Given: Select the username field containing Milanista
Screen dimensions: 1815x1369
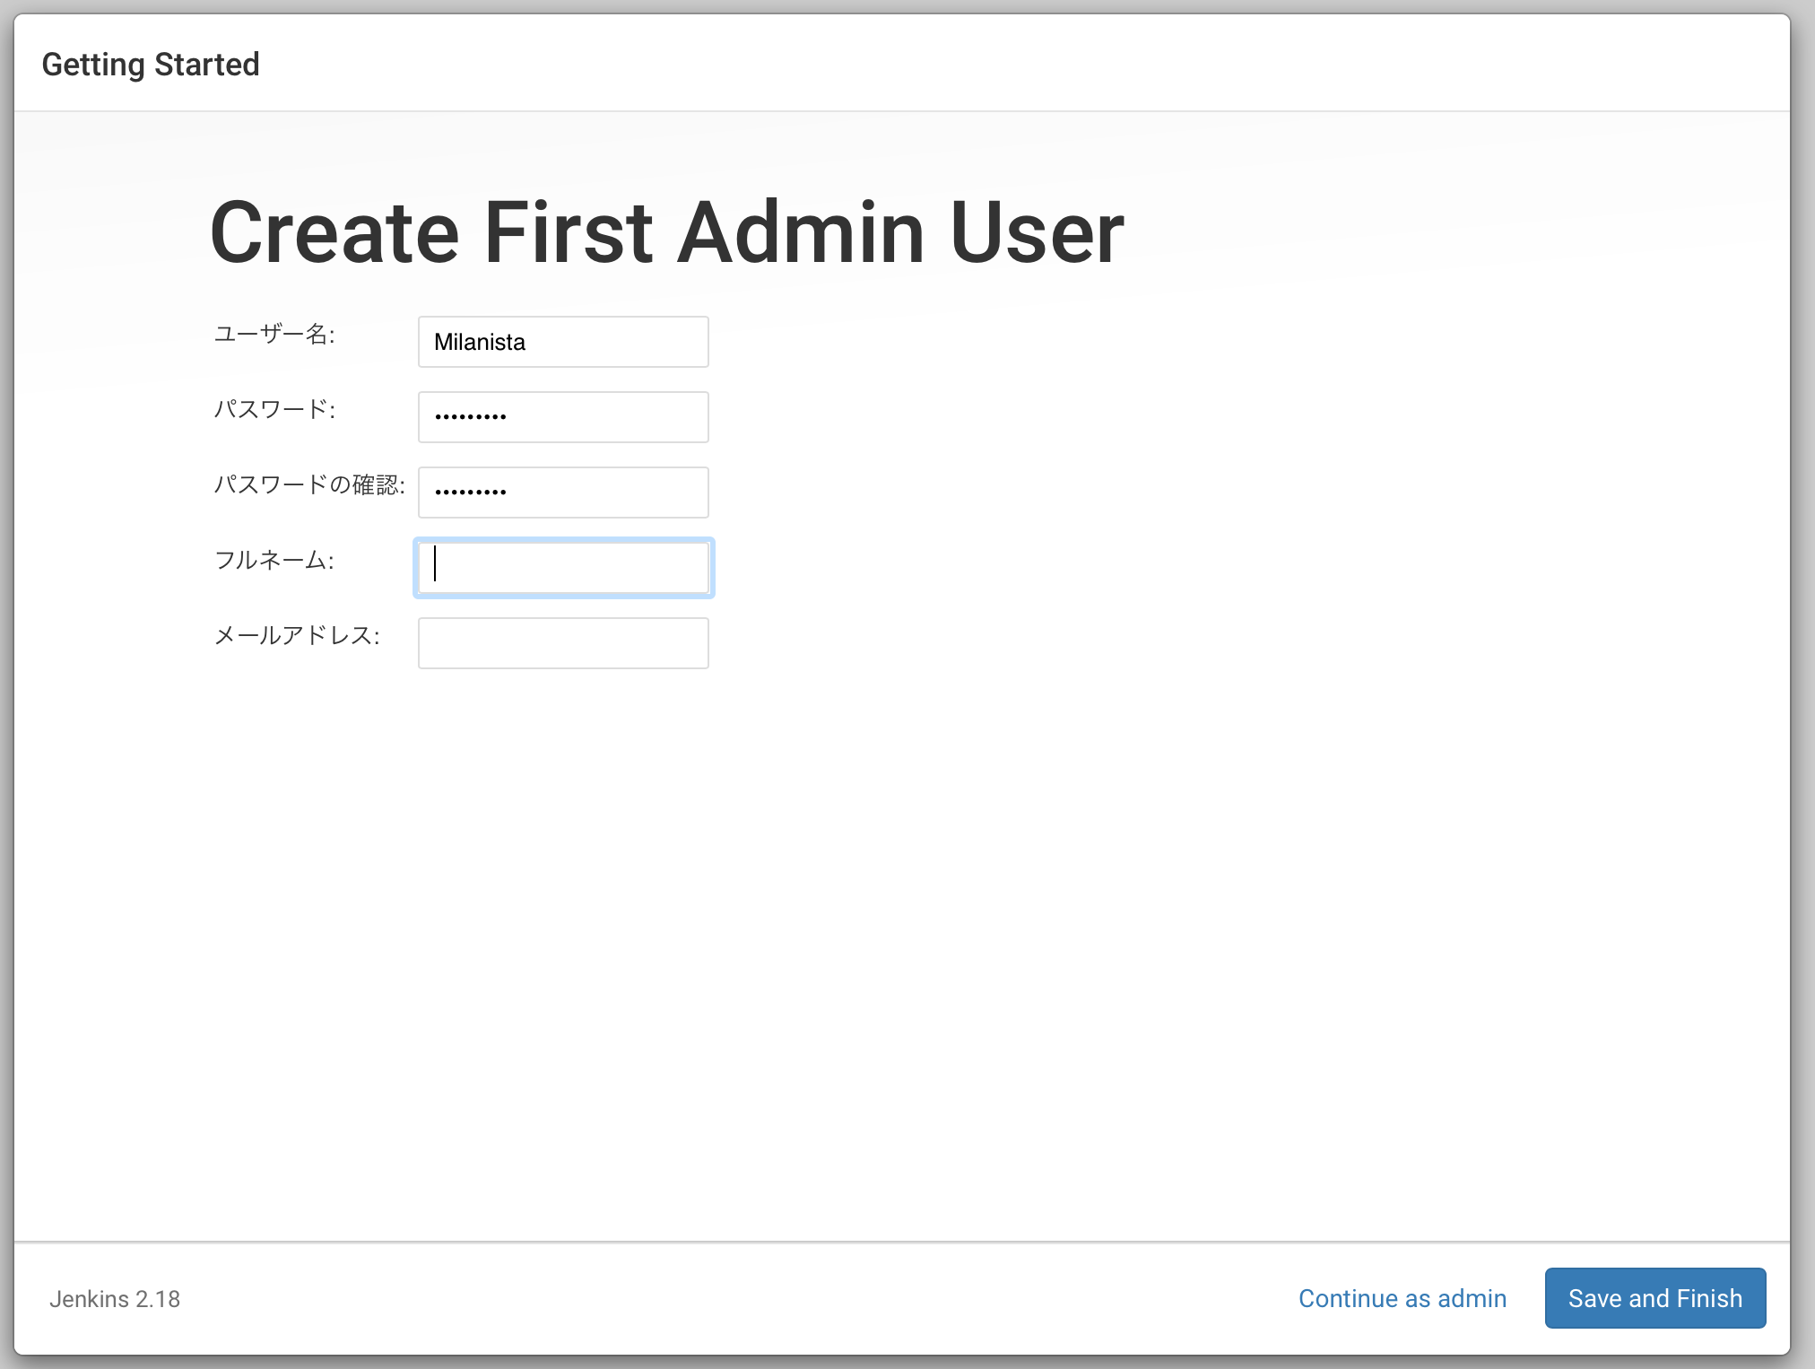Looking at the screenshot, I should tap(562, 342).
